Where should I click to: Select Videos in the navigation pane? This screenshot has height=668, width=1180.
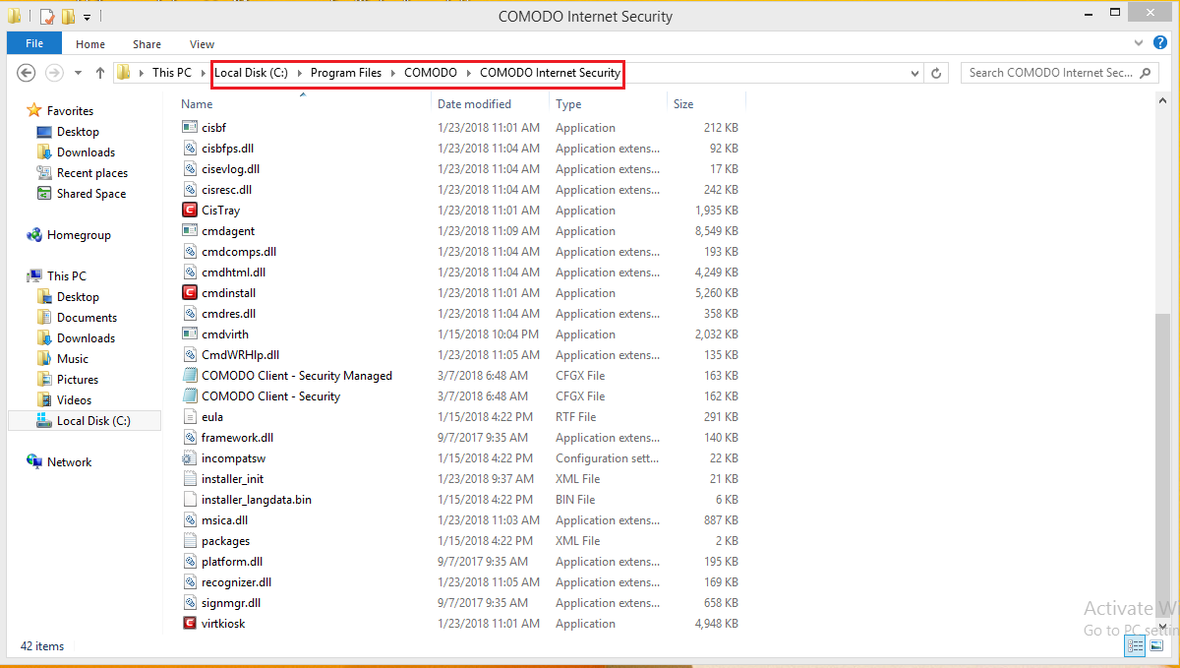click(x=74, y=399)
